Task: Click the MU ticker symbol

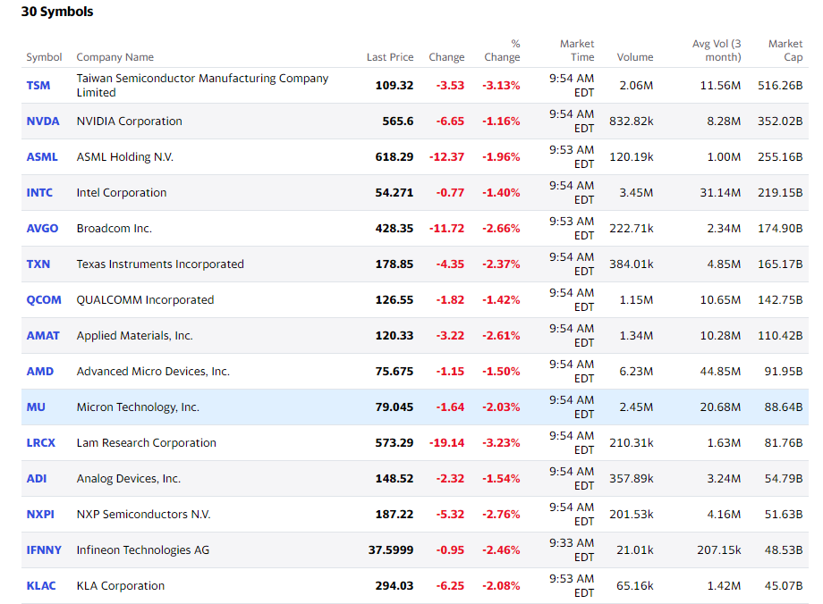Action: 36,407
